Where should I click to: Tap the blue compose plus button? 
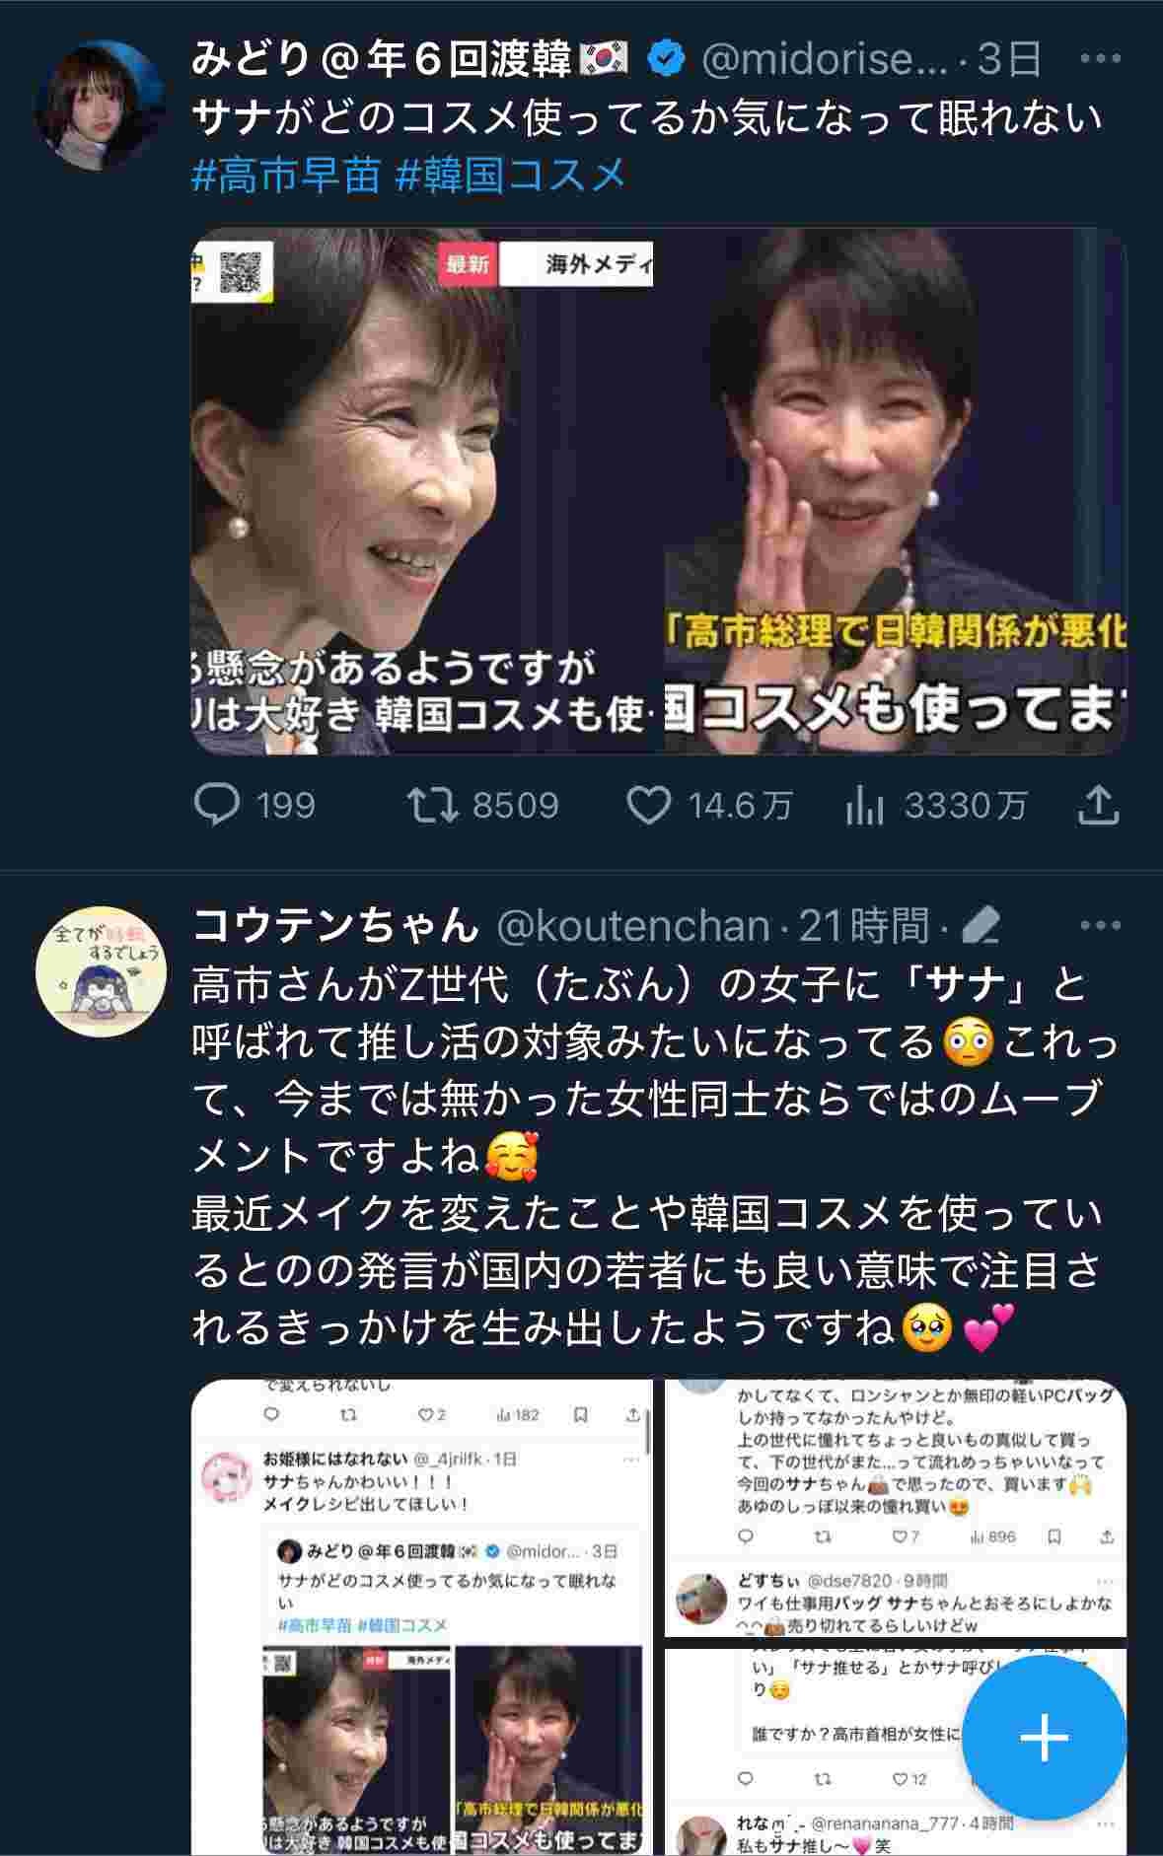pos(1044,1738)
